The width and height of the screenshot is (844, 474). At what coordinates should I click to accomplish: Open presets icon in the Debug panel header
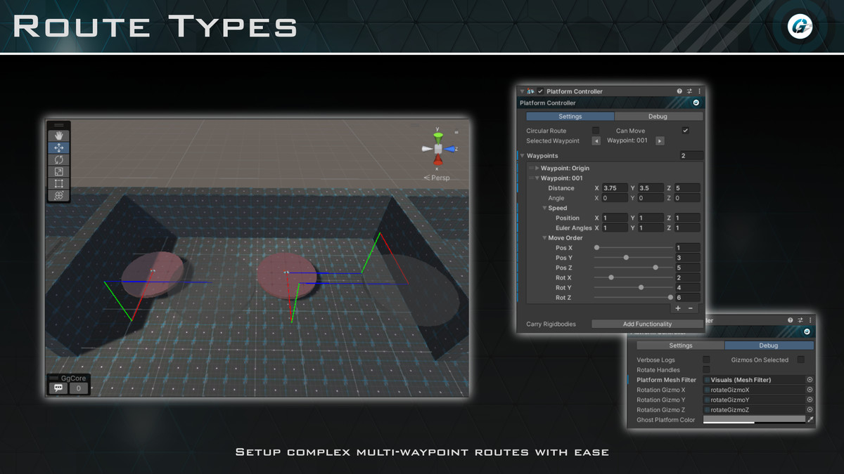coord(801,320)
